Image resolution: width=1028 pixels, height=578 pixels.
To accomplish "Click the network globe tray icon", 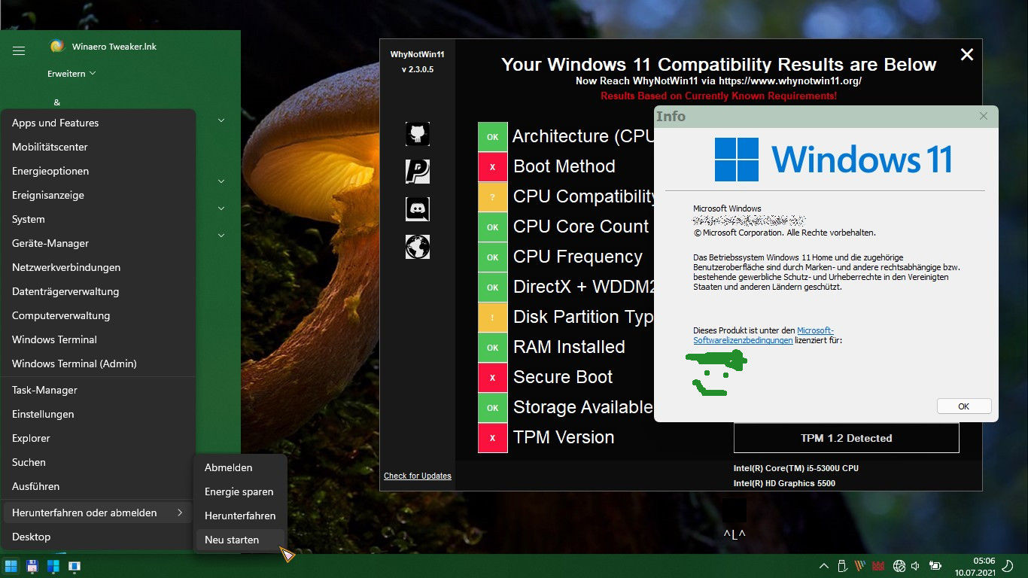I will (899, 566).
